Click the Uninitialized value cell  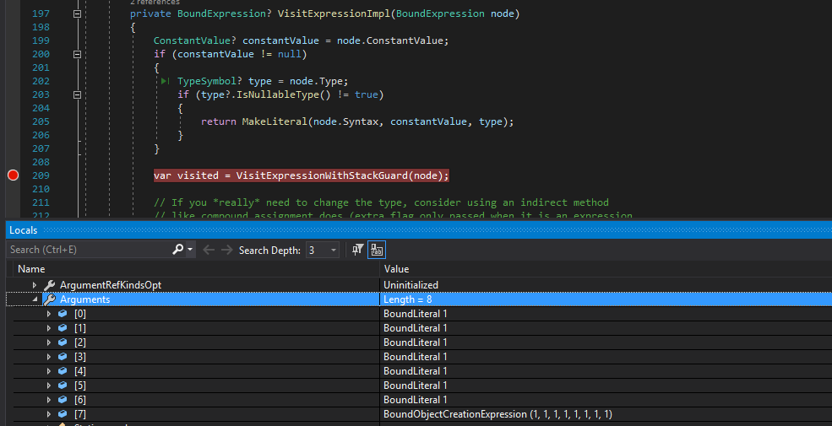411,285
